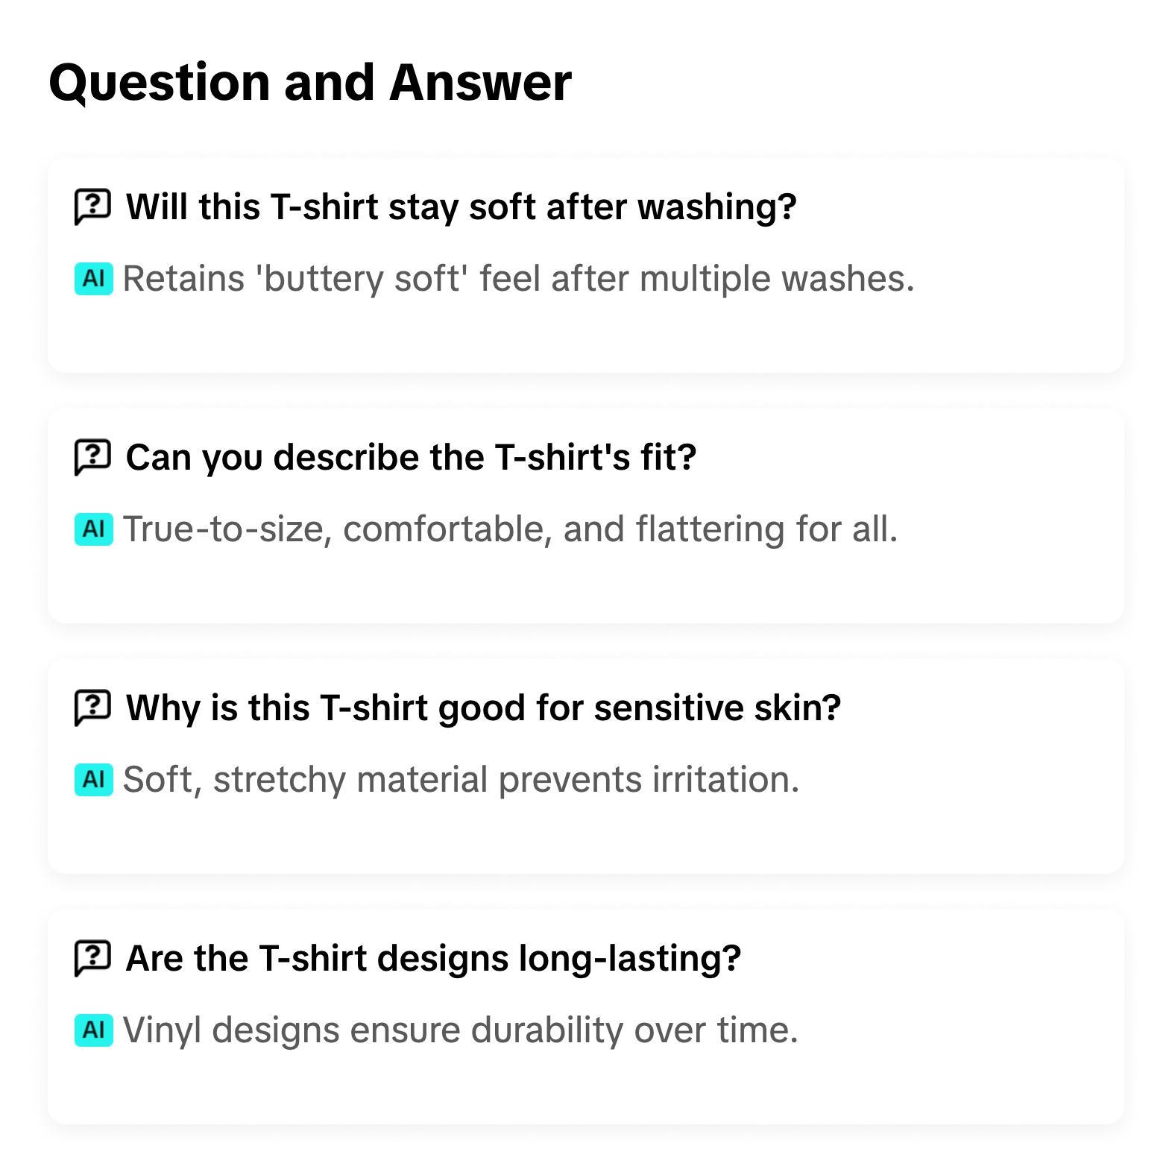1172x1172 pixels.
Task: Click the question icon next to the long-lasting designs question
Action: click(x=92, y=958)
